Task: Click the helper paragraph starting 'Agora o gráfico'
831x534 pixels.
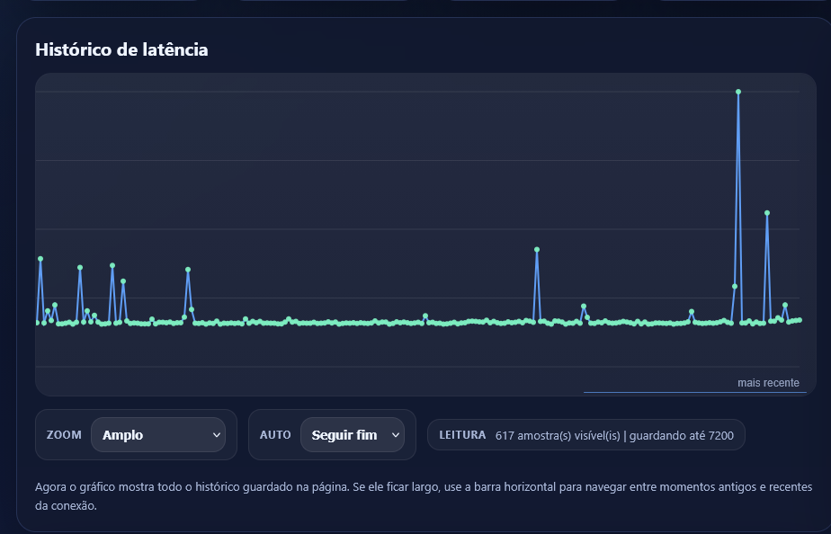Action: click(x=423, y=495)
